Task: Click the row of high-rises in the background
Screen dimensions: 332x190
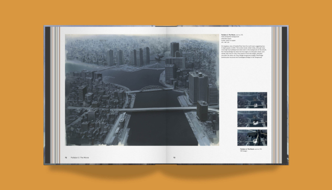Action: [x=128, y=57]
